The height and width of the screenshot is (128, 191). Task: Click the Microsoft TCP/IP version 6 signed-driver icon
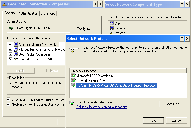[73, 76]
